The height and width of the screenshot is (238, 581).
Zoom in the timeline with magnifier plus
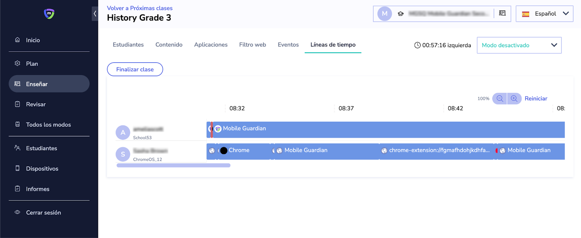[514, 99]
